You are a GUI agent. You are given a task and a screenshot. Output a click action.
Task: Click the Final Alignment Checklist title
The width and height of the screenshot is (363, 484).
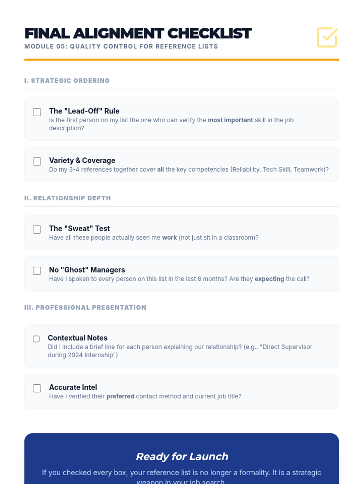pos(138,34)
